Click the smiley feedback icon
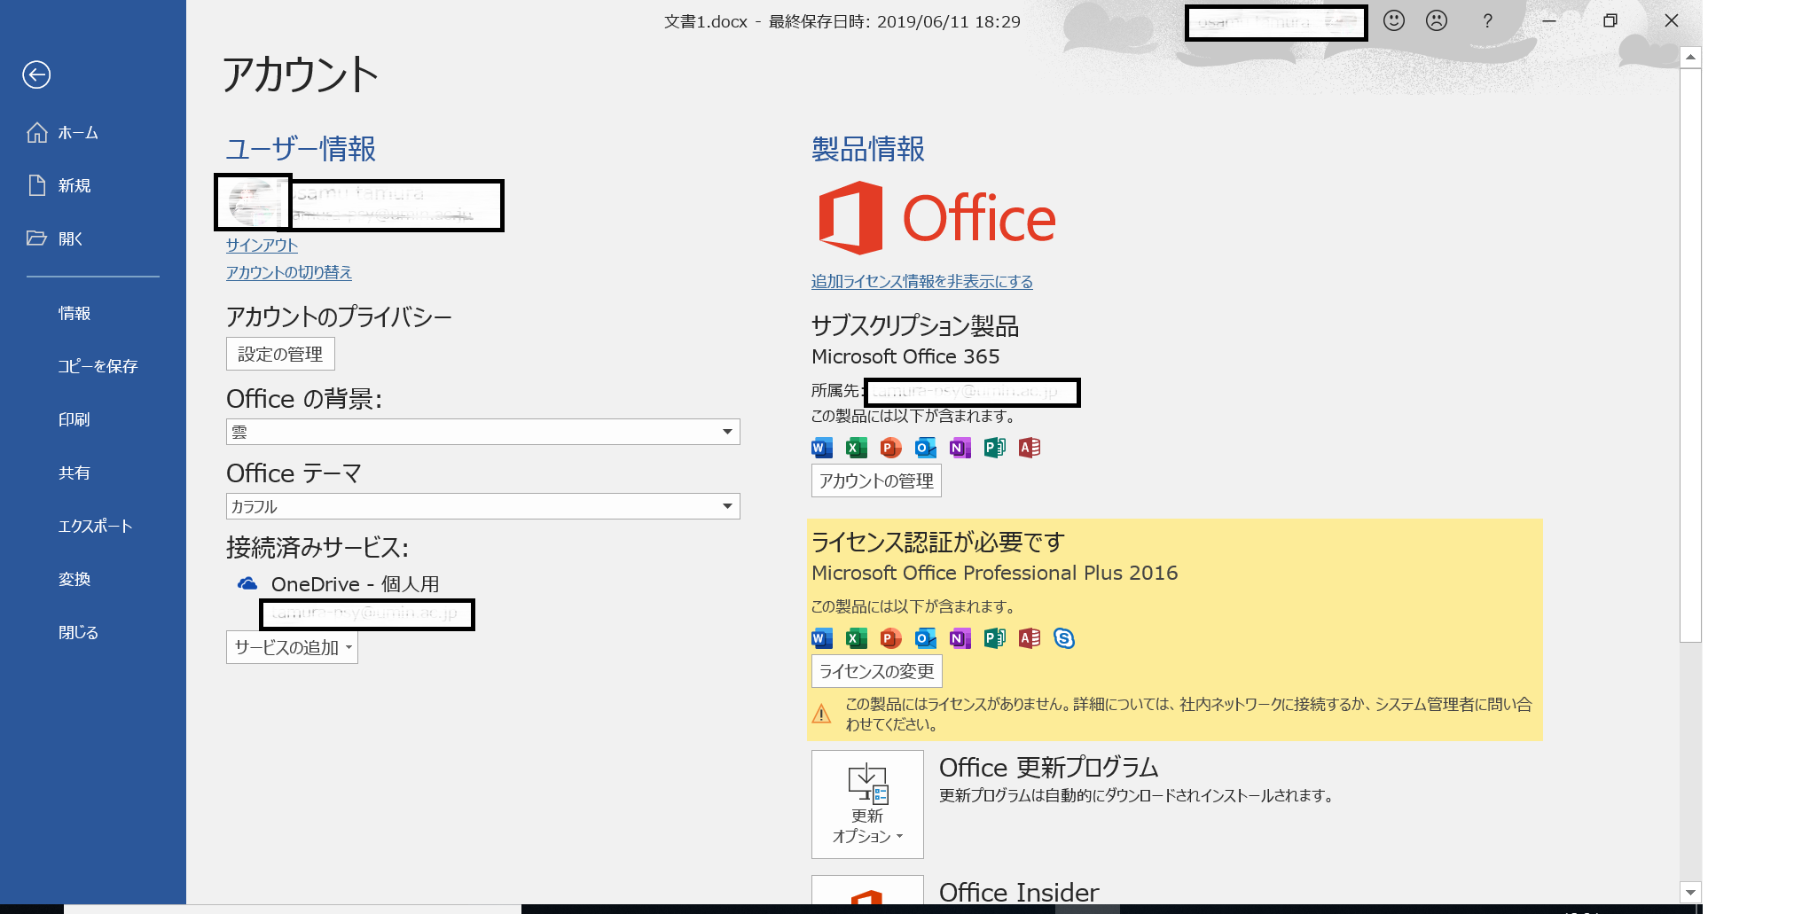The image size is (1802, 914). coord(1394,20)
